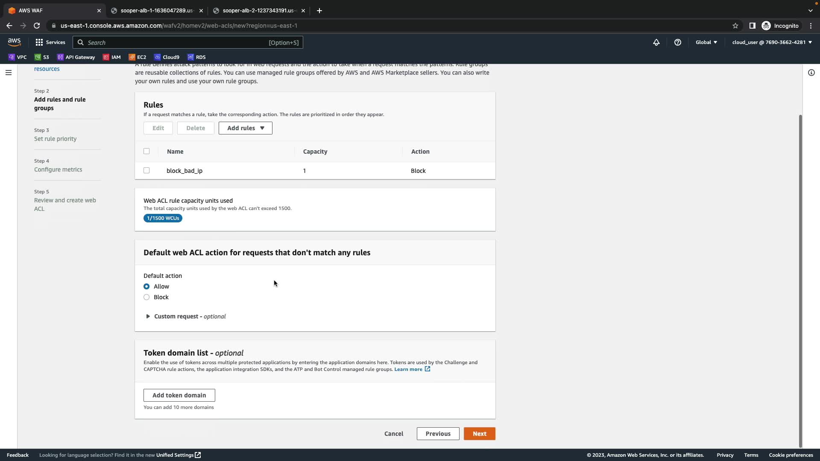Open the Global region dropdown
Image resolution: width=820 pixels, height=461 pixels.
coord(706,42)
